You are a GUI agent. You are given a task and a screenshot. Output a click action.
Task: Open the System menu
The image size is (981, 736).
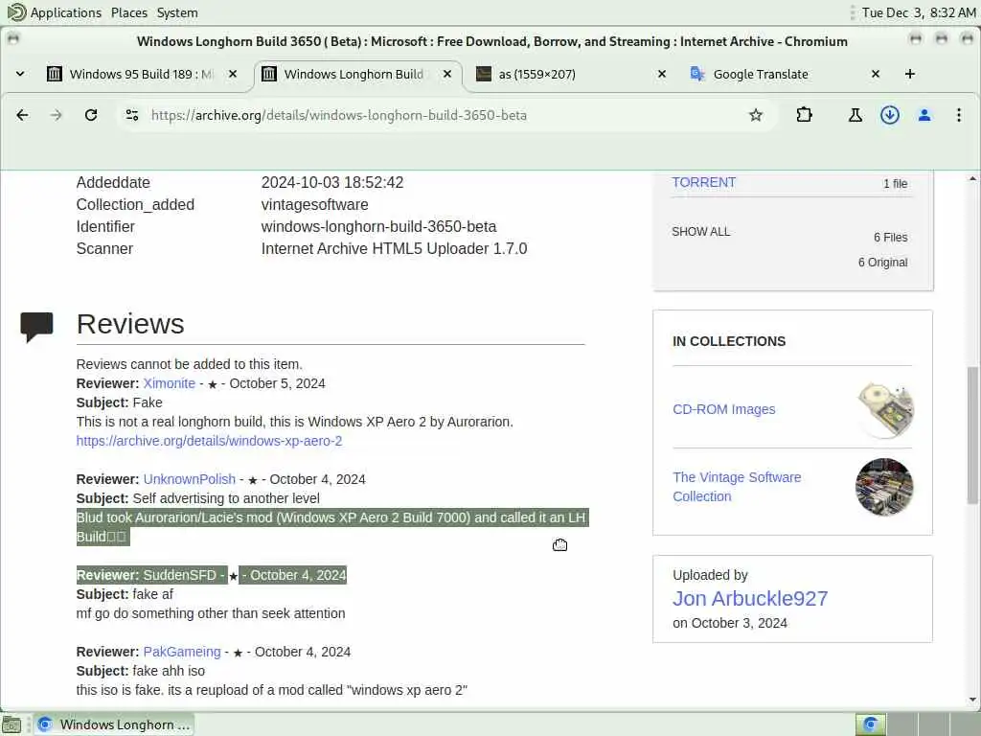click(x=177, y=12)
